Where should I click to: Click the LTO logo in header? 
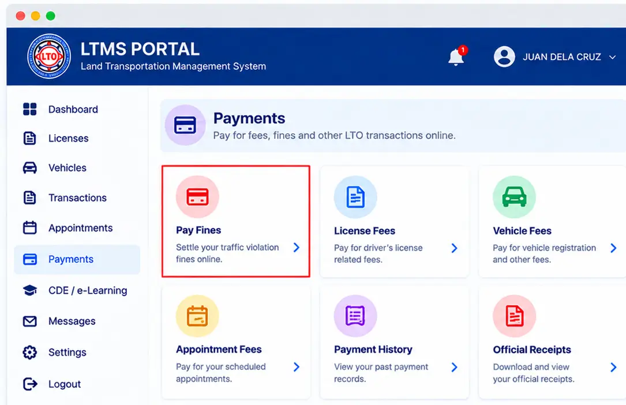coord(49,56)
